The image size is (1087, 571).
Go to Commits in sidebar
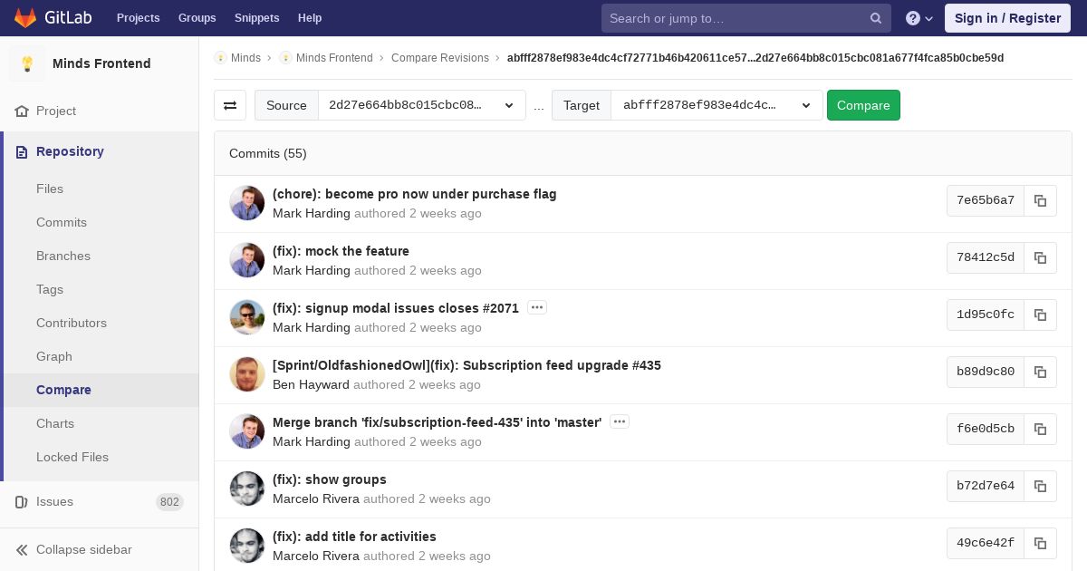62,222
